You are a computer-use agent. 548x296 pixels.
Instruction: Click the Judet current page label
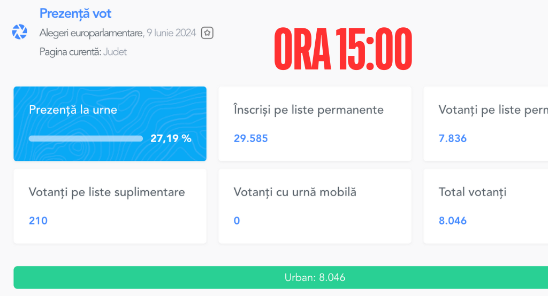click(x=115, y=52)
